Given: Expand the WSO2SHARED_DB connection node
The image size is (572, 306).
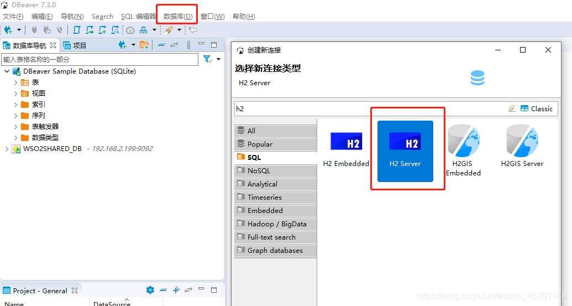Looking at the screenshot, I should [x=7, y=149].
